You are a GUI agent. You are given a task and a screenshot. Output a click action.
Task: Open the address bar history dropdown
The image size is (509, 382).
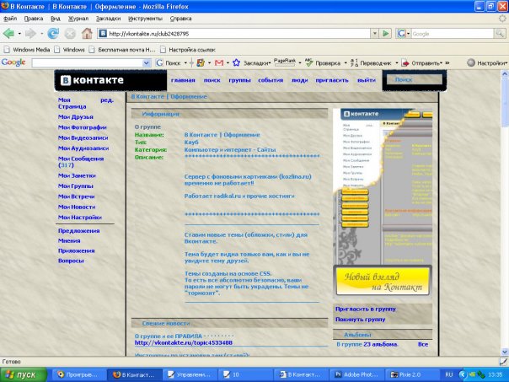coord(375,34)
